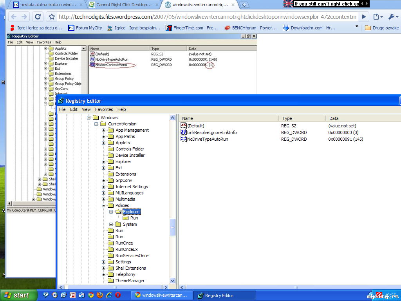401x301 pixels.
Task: Reload the page with the refresh icon
Action: pyautogui.click(x=38, y=17)
